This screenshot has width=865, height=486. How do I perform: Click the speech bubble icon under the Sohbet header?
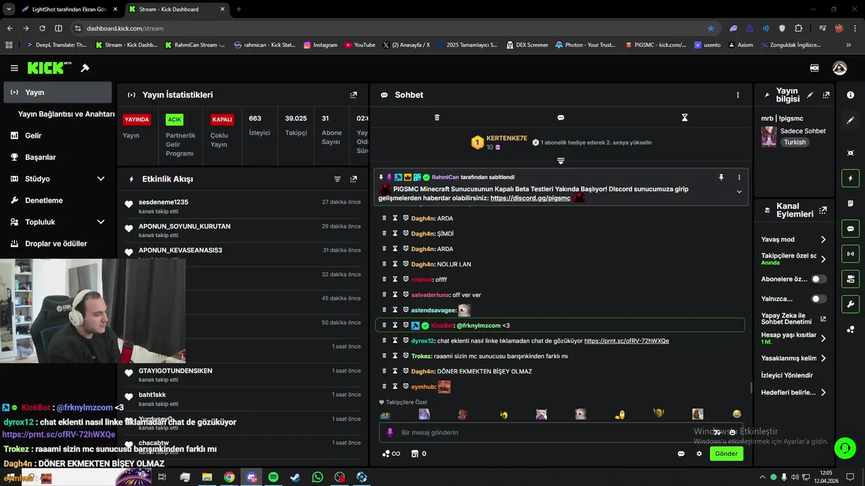coord(560,117)
